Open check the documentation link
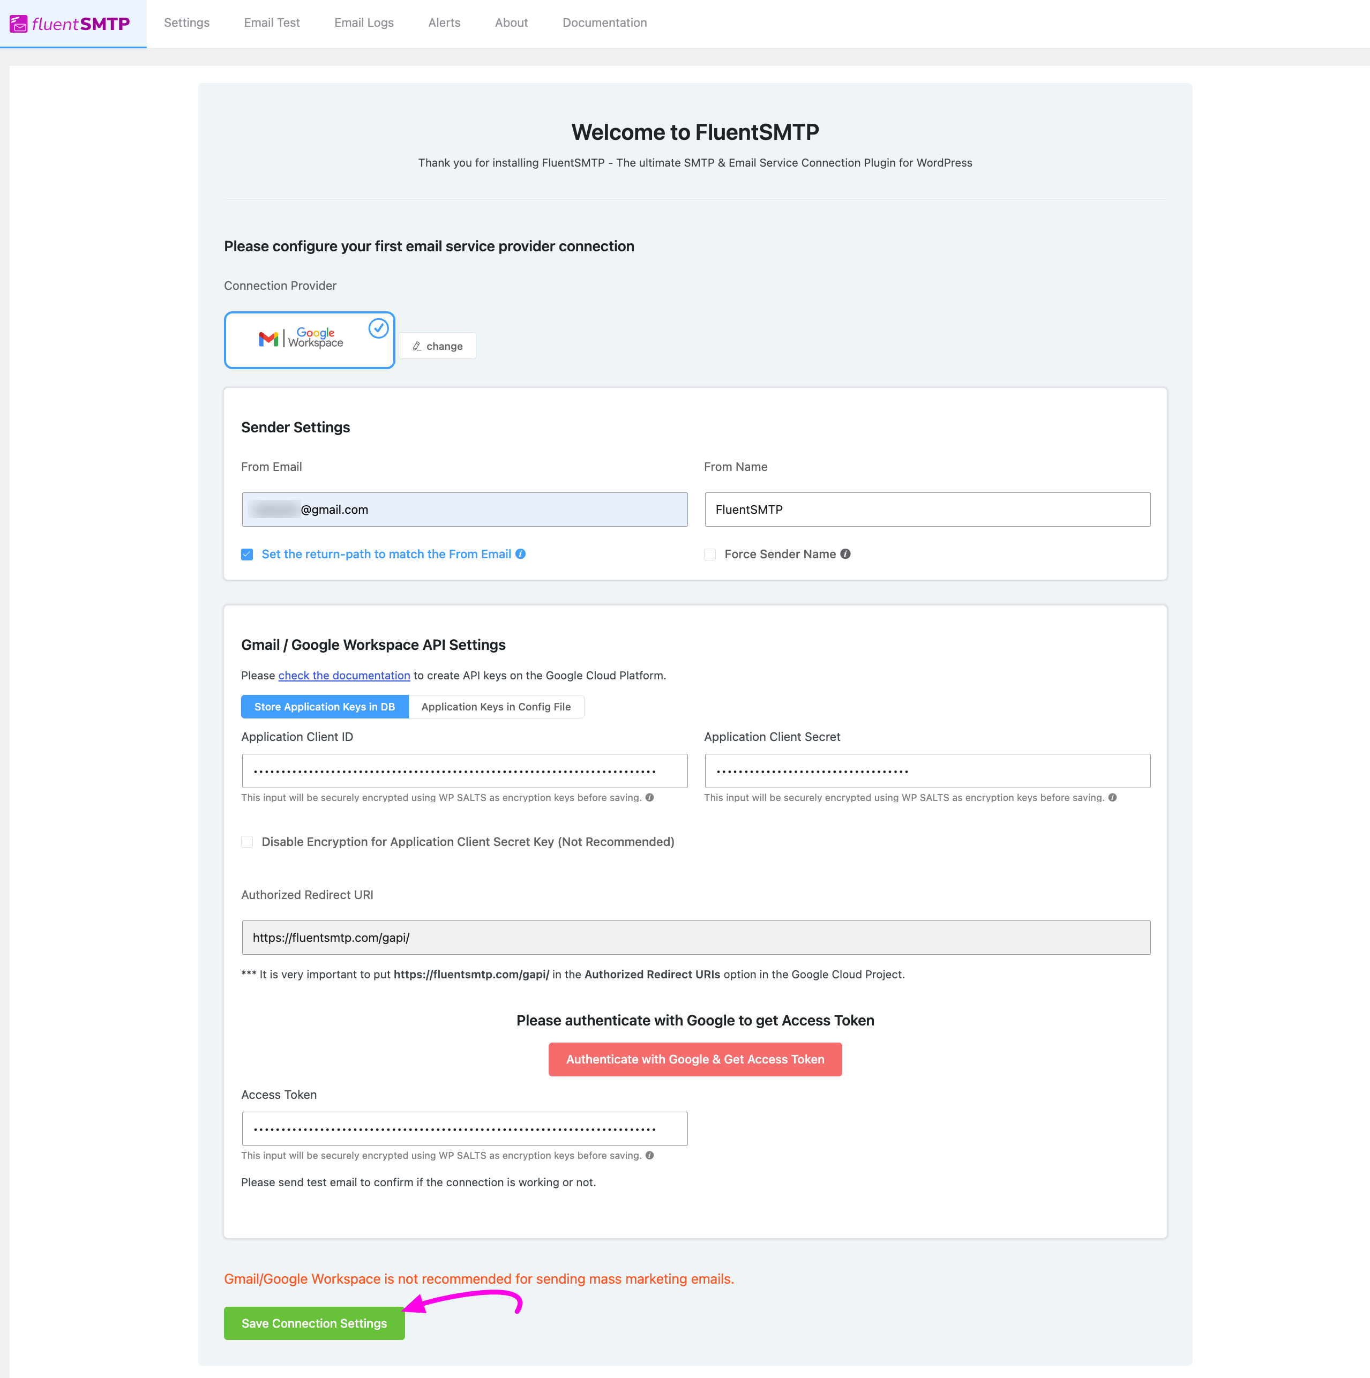Image resolution: width=1370 pixels, height=1378 pixels. click(x=344, y=676)
